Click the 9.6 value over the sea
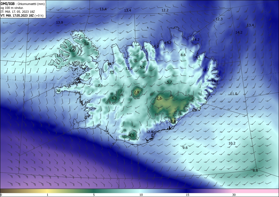The width and height of the screenshot is (279, 197). coord(185,148)
